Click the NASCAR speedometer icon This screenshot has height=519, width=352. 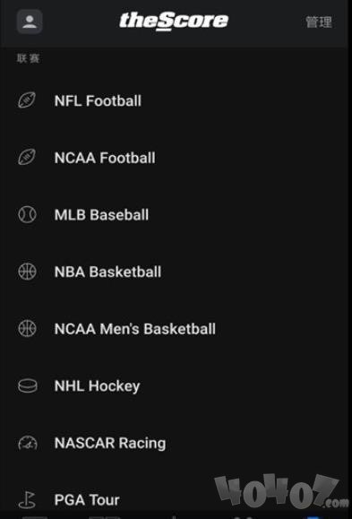click(x=28, y=443)
